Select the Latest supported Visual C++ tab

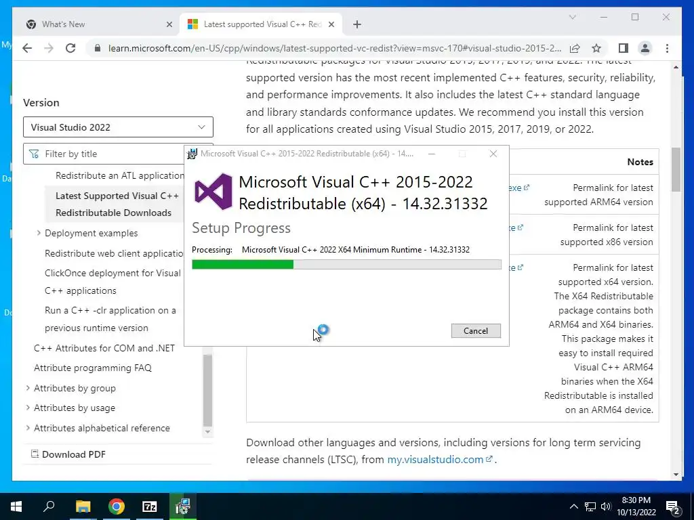[x=262, y=24]
